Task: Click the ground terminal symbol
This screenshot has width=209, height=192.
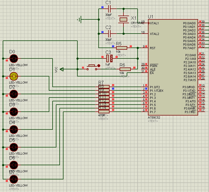Action: click(80, 19)
